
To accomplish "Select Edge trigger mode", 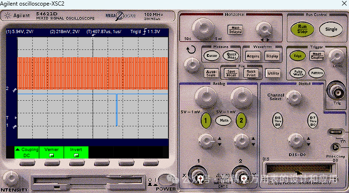I will (x=298, y=56).
